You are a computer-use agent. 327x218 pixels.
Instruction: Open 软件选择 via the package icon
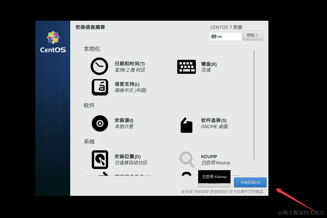[x=187, y=125]
